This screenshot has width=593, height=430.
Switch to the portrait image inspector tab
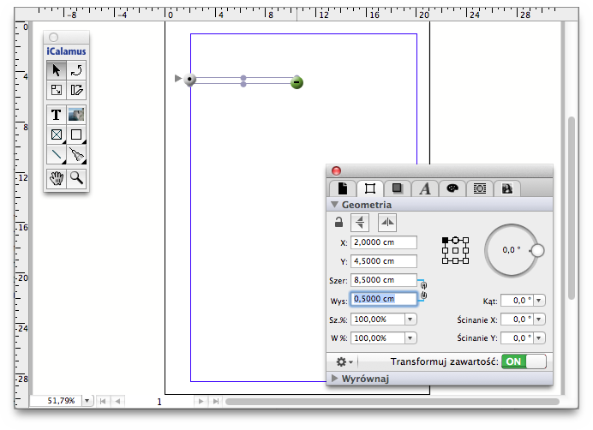coord(507,188)
